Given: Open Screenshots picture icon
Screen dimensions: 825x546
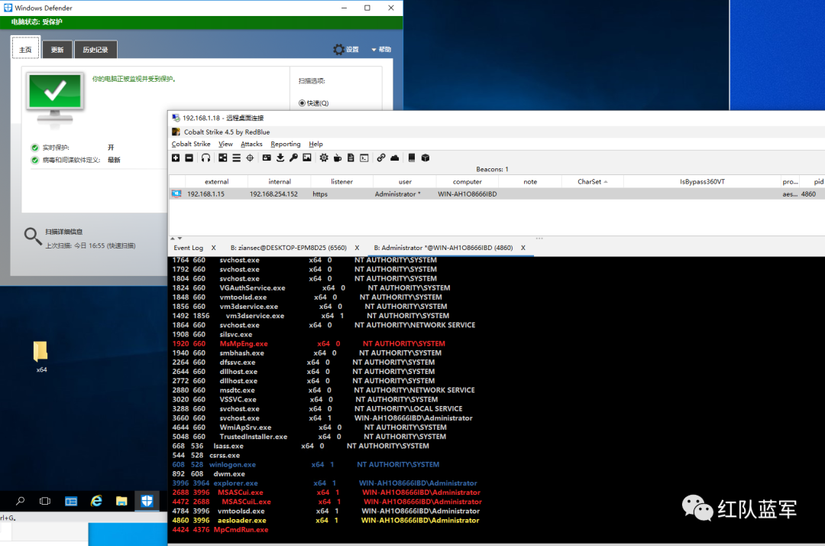Looking at the screenshot, I should pos(307,158).
